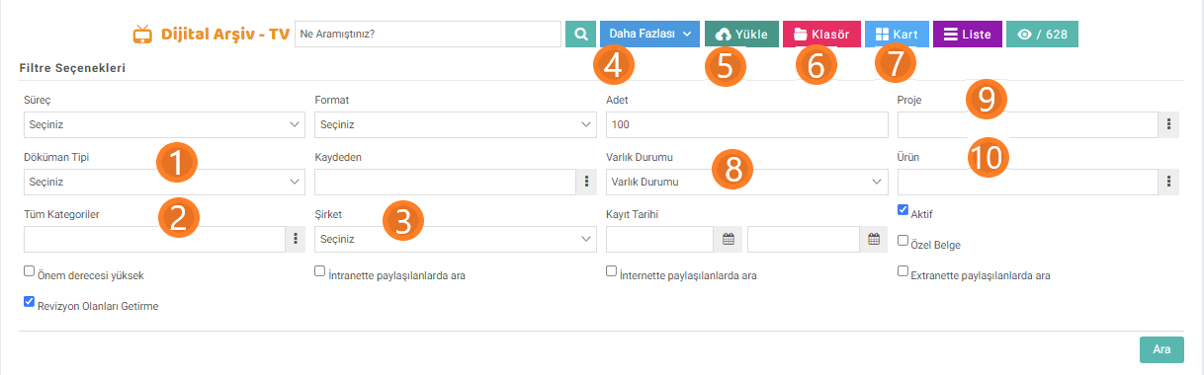Open the second Kayıt Tarihi calendar icon
The height and width of the screenshot is (375, 1204).
873,239
